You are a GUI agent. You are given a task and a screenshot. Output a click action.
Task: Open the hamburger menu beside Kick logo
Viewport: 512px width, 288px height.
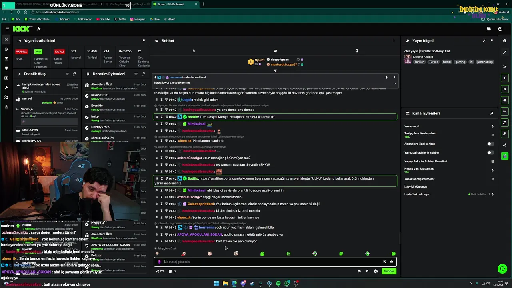click(7, 29)
